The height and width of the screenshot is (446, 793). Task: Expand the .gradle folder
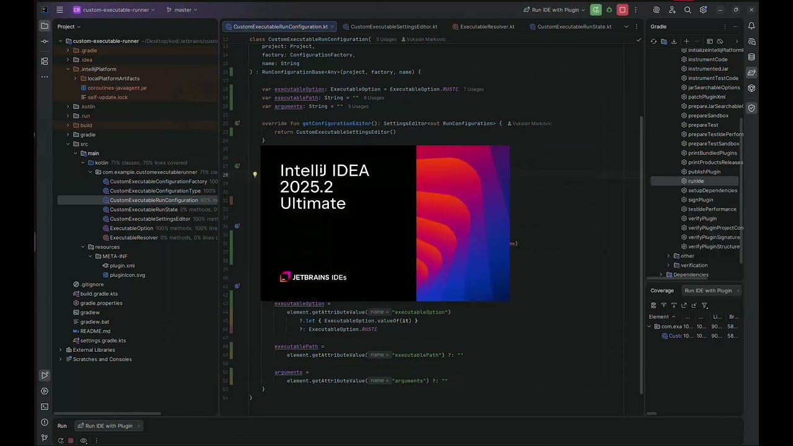click(68, 50)
